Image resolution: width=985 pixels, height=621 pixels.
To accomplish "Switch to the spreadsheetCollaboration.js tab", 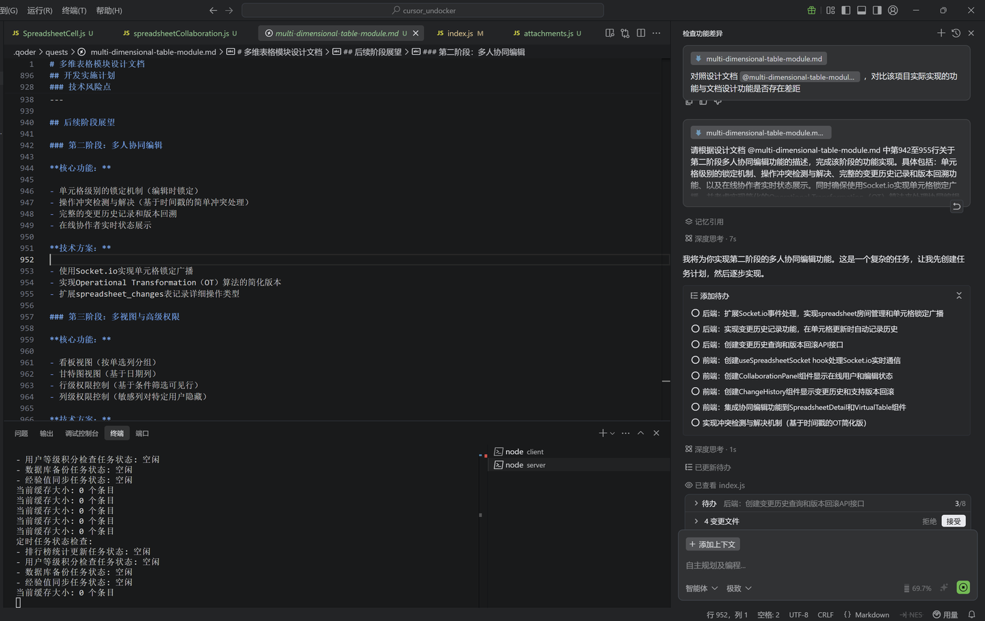I will coord(181,33).
